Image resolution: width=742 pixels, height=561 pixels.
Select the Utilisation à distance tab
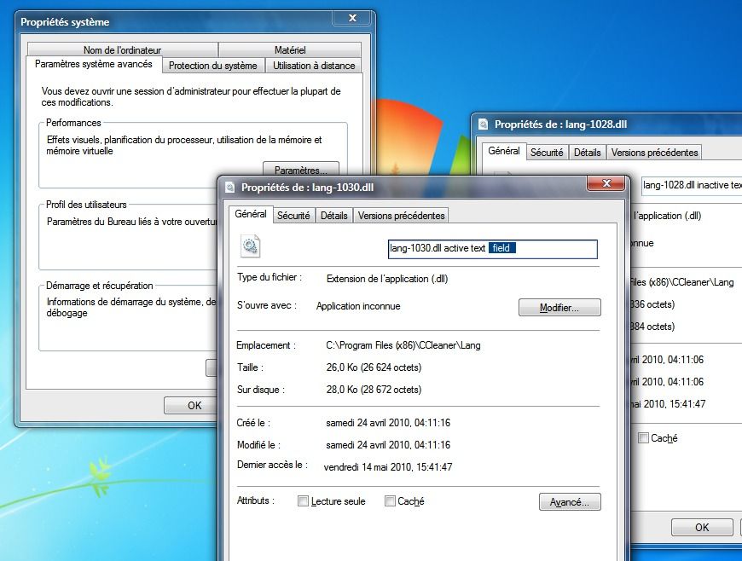point(314,66)
